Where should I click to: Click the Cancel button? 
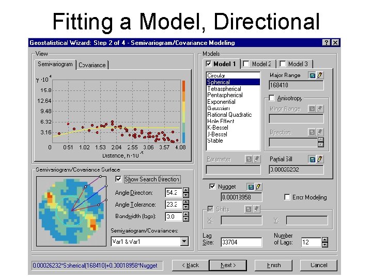pos(319,265)
